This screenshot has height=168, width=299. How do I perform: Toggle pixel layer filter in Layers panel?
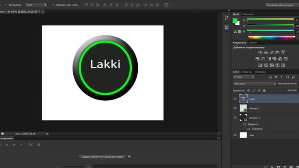tap(270, 77)
